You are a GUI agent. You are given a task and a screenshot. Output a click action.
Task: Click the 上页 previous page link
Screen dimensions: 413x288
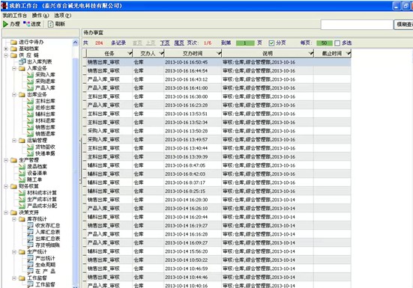tap(151, 43)
